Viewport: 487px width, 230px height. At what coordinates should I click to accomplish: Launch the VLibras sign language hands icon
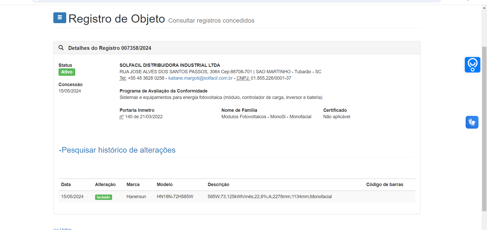point(472,122)
